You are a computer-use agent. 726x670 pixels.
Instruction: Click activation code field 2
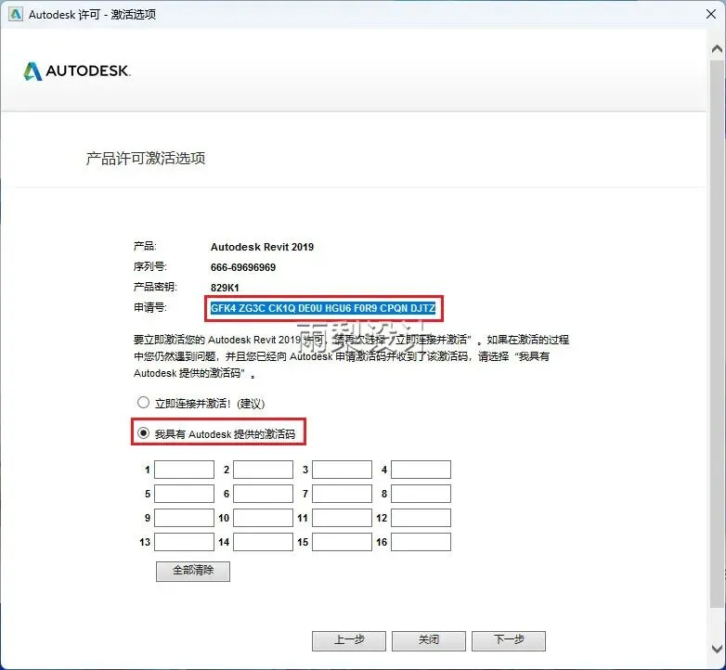pyautogui.click(x=263, y=470)
